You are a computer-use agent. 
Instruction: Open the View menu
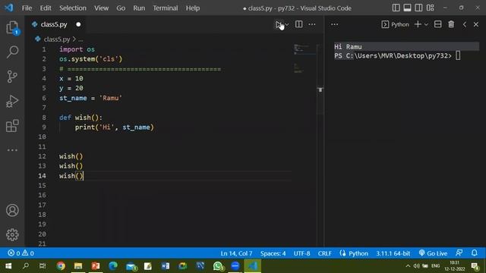pyautogui.click(x=101, y=8)
